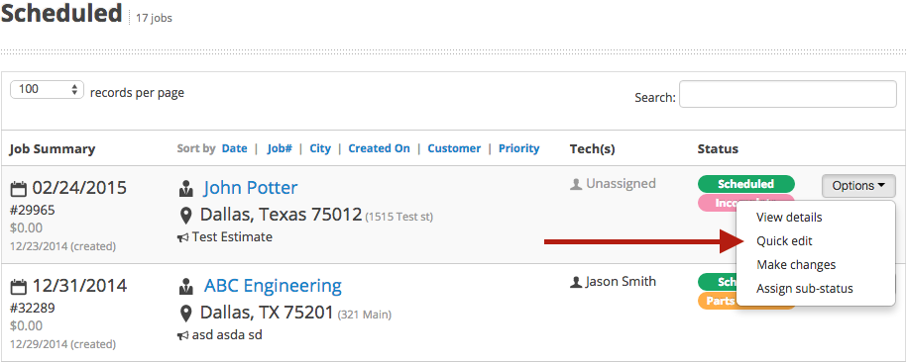The height and width of the screenshot is (362, 908).
Task: Sort jobs by Customer
Action: point(454,148)
